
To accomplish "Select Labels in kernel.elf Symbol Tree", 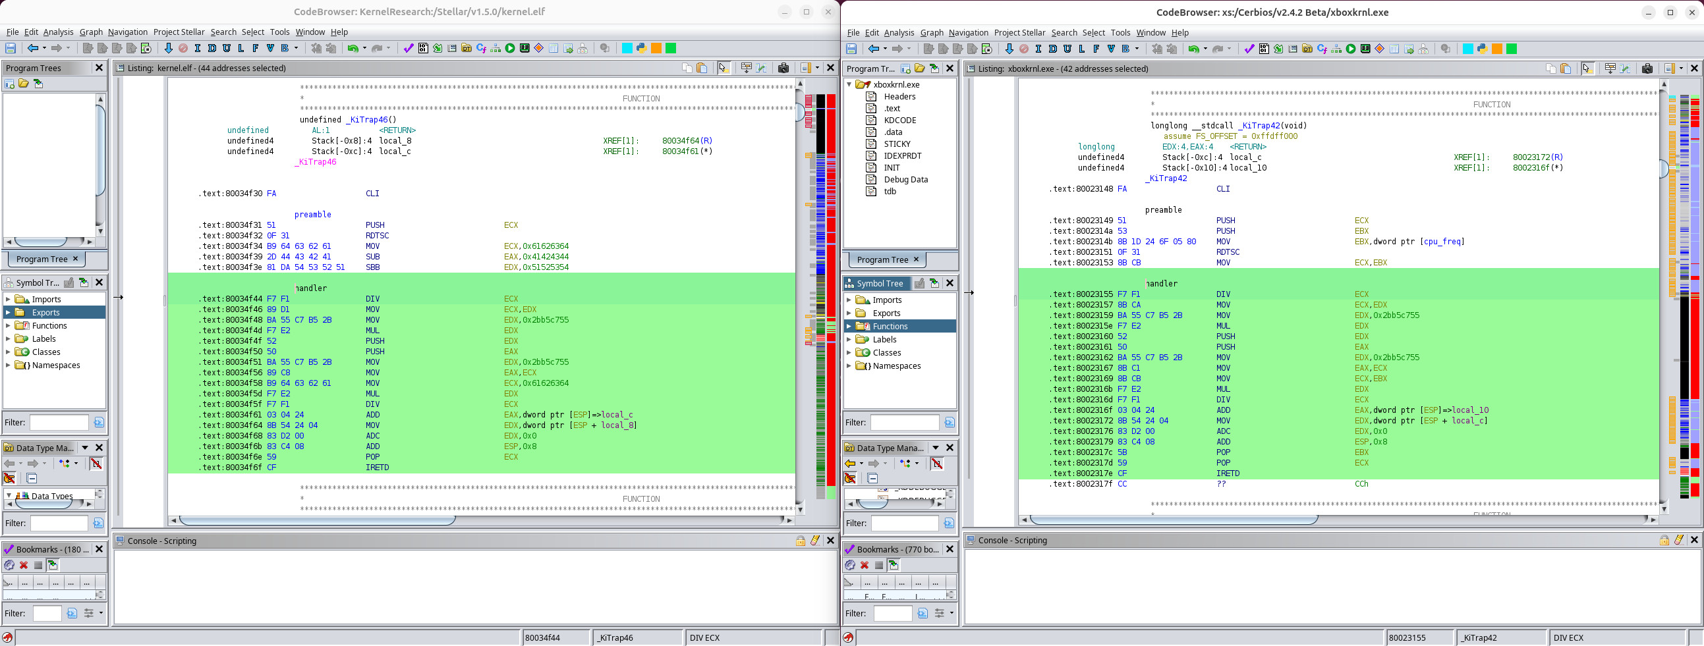I will (x=43, y=339).
